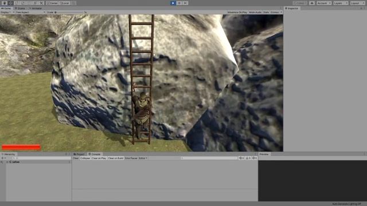The image size is (367, 206).
Task: Toggle Console info messages filter icon
Action: click(241, 158)
